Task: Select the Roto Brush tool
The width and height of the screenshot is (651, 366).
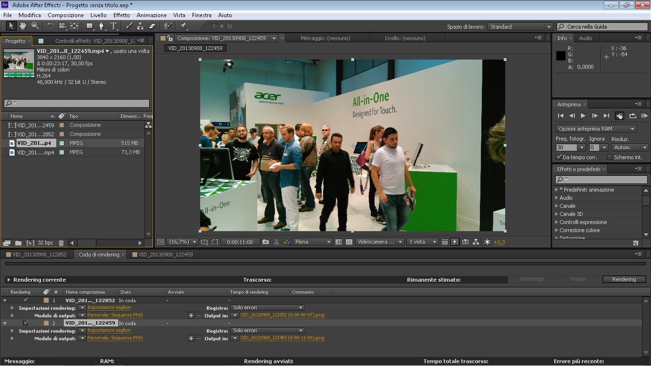Action: click(x=168, y=26)
